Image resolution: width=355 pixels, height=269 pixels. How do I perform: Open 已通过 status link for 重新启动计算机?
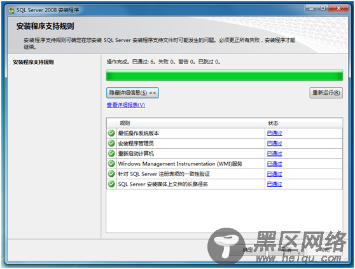pyautogui.click(x=274, y=154)
